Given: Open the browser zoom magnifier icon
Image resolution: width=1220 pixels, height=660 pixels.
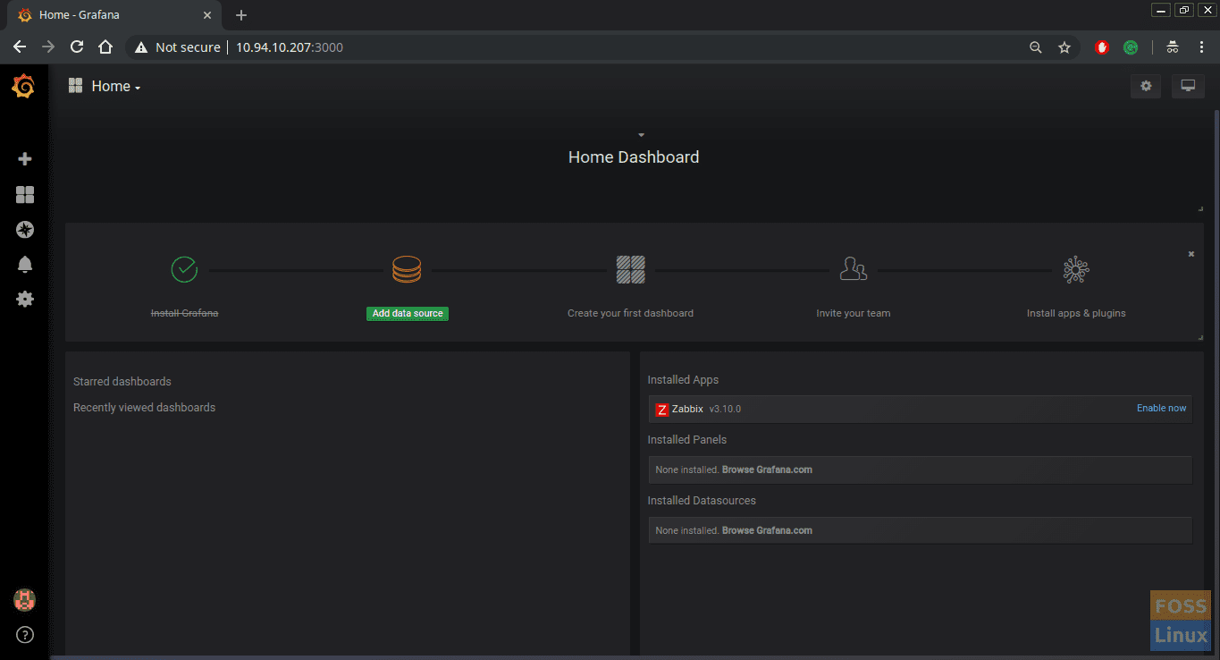Looking at the screenshot, I should (x=1036, y=47).
